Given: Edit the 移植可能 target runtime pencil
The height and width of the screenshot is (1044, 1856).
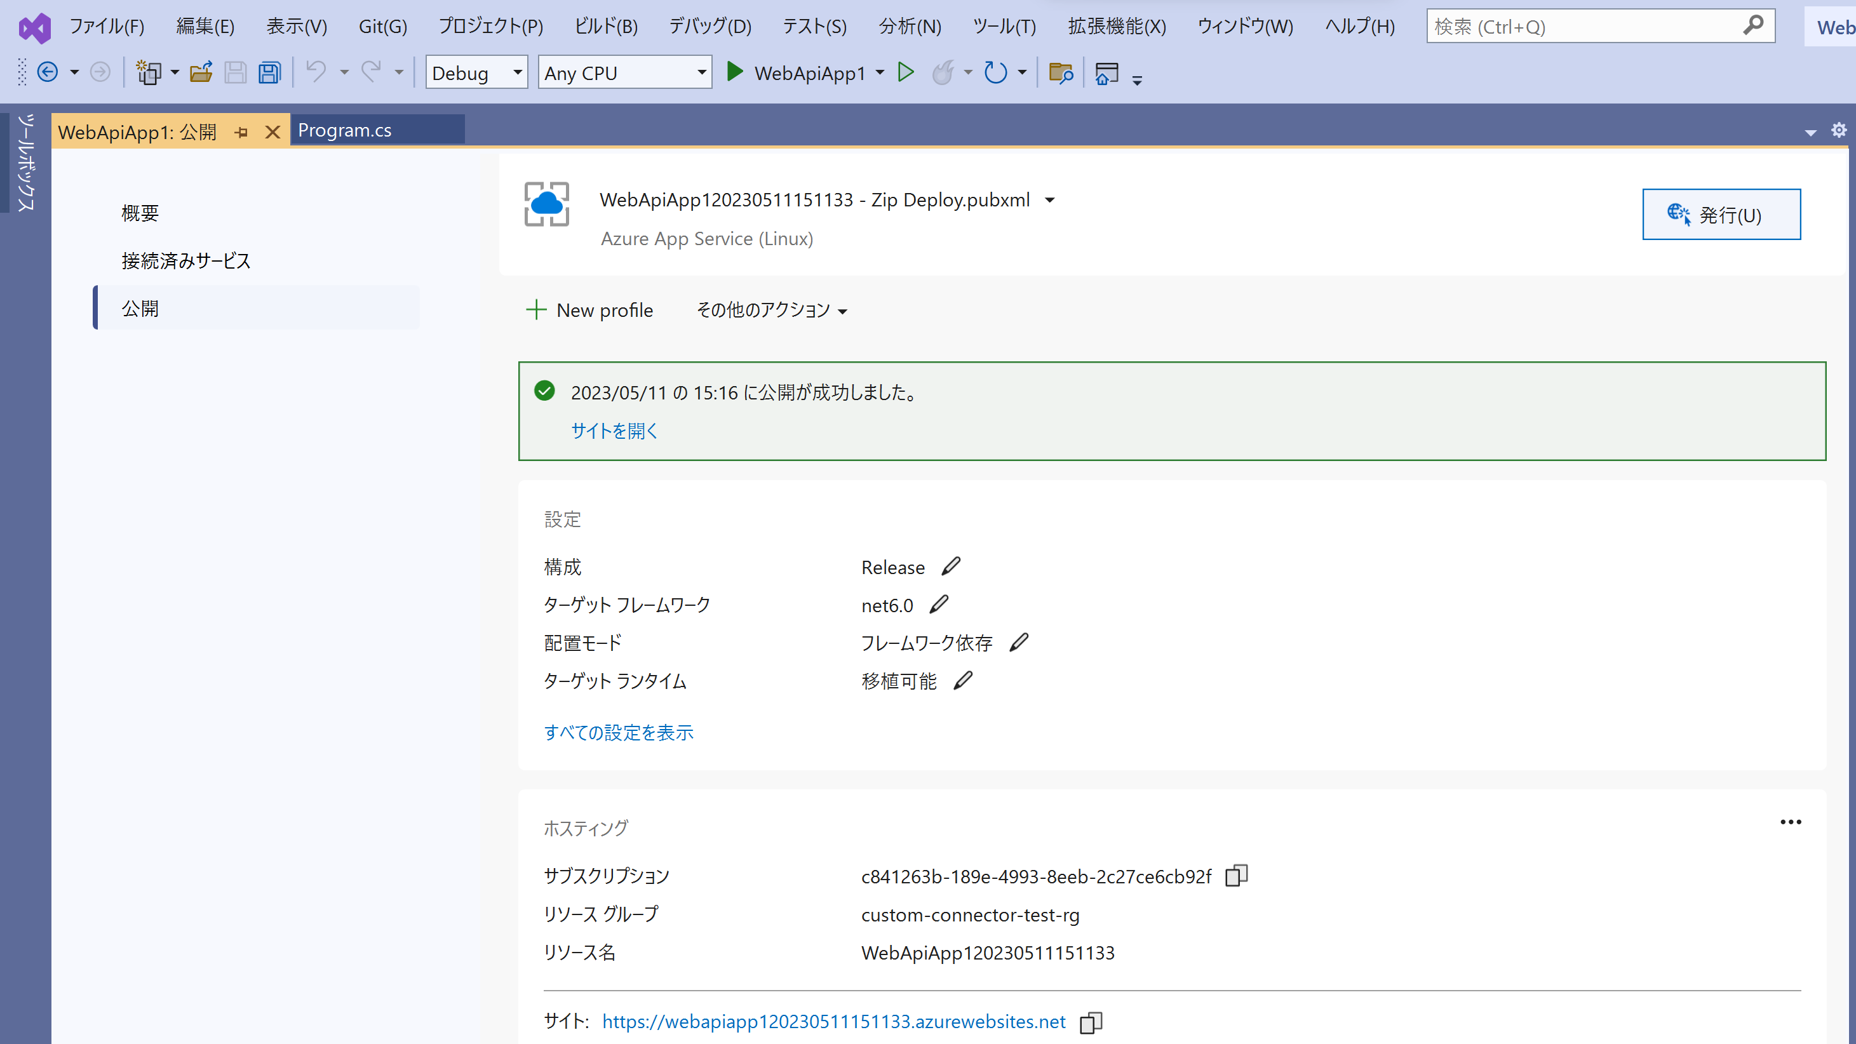Looking at the screenshot, I should [x=964, y=680].
